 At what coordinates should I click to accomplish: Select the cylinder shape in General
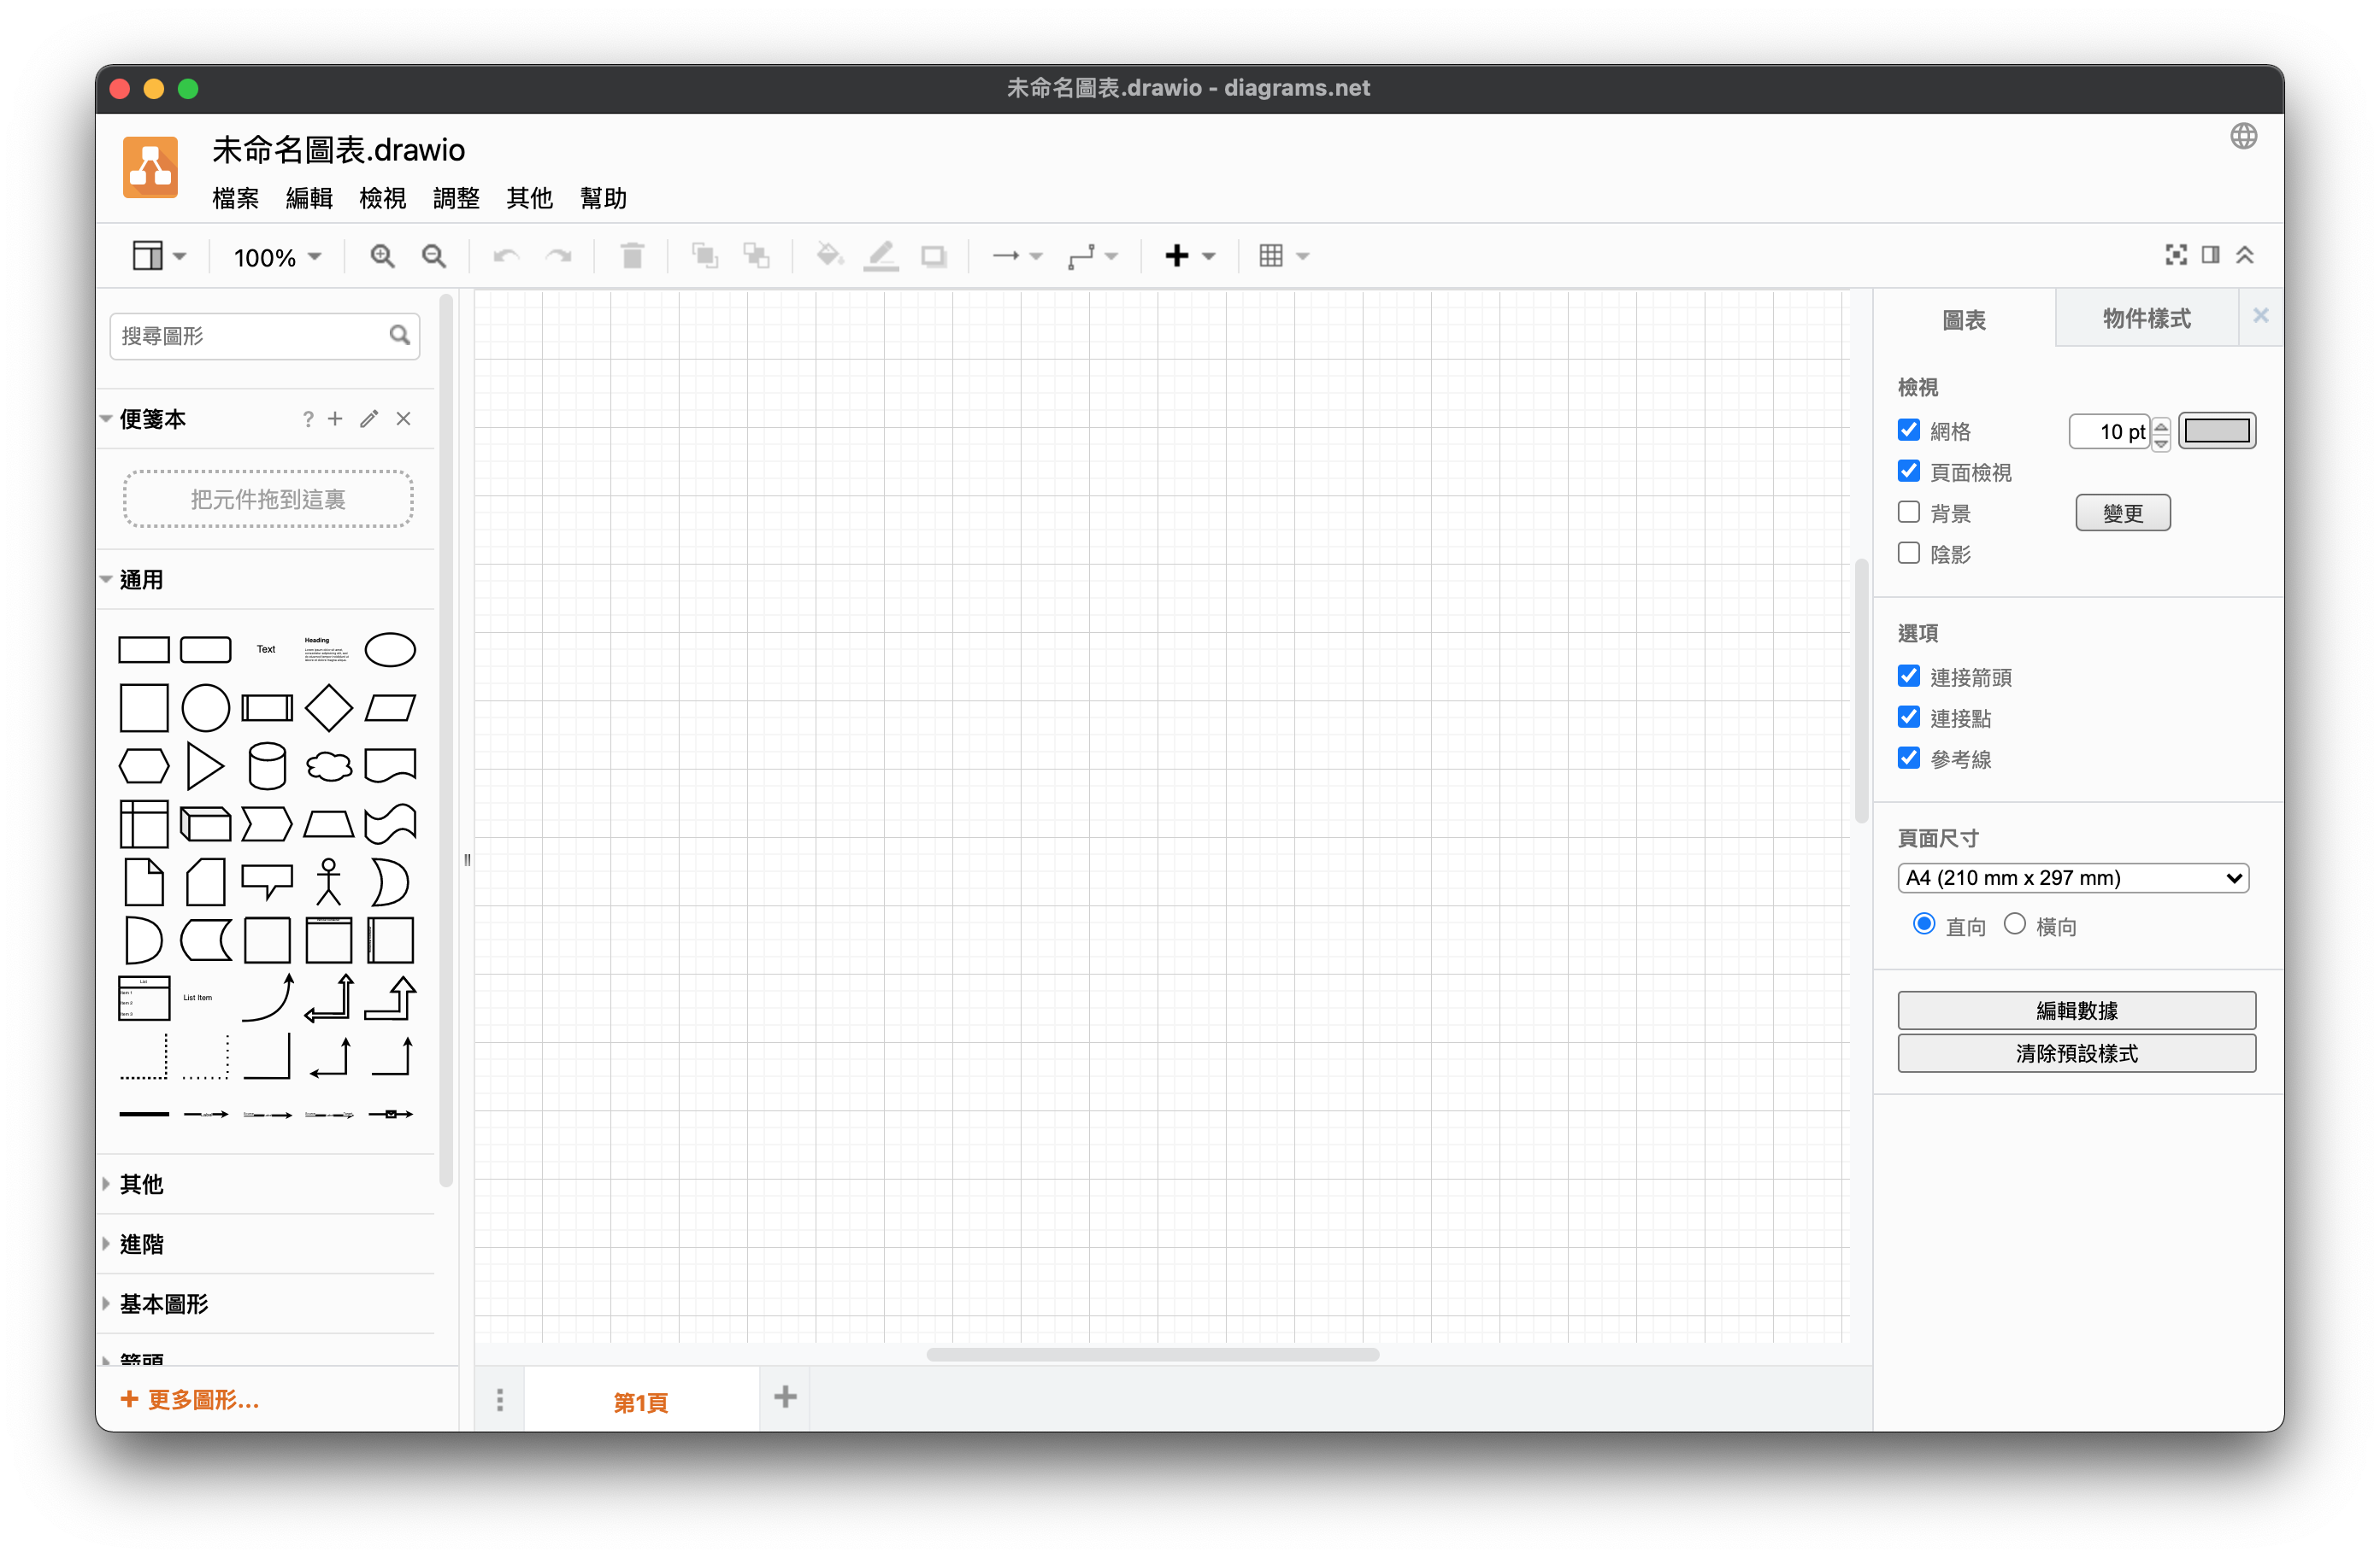(x=267, y=765)
